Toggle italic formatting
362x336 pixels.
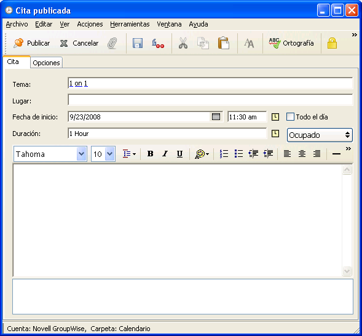[165, 154]
